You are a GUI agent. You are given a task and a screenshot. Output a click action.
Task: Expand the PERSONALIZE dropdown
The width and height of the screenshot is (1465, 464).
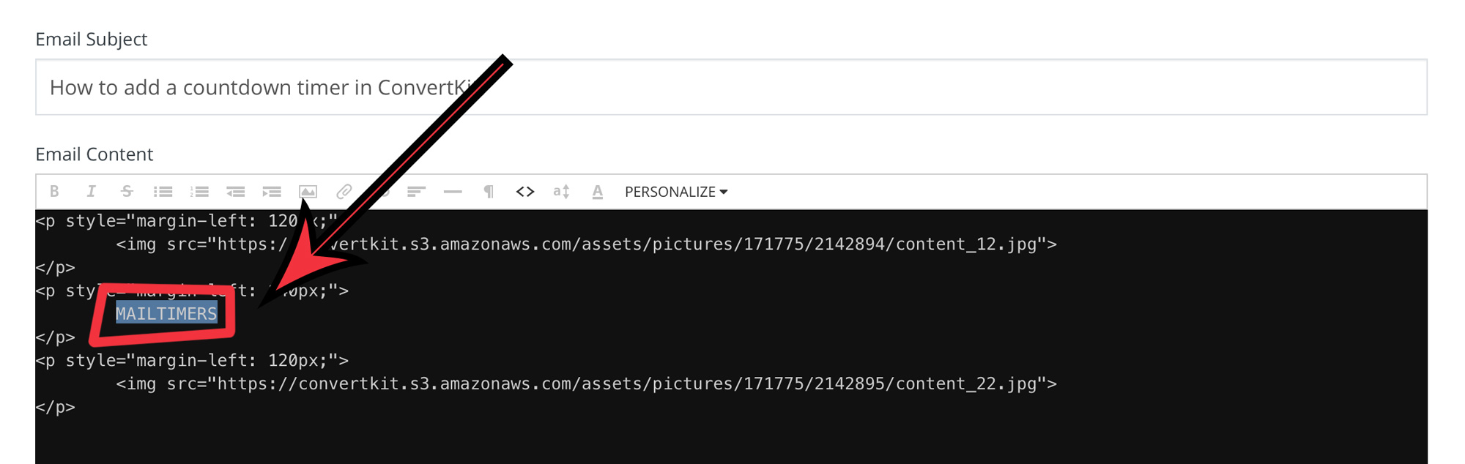(676, 192)
